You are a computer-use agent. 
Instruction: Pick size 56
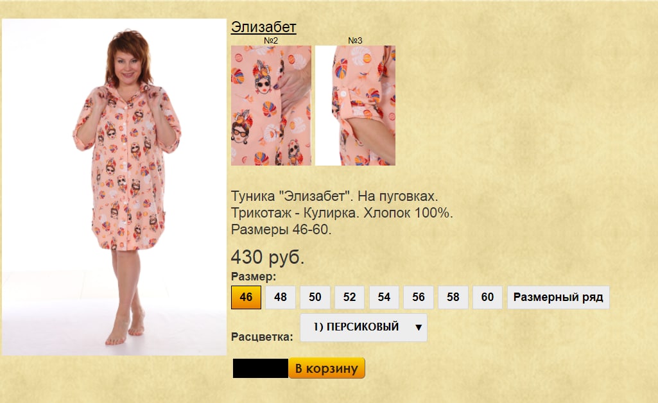click(419, 297)
